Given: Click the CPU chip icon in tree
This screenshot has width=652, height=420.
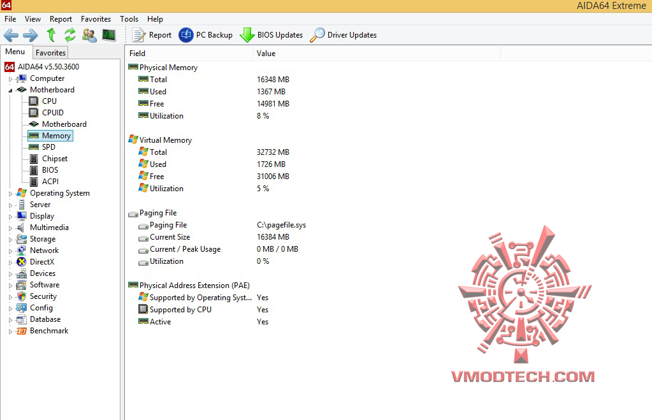Looking at the screenshot, I should click(34, 101).
